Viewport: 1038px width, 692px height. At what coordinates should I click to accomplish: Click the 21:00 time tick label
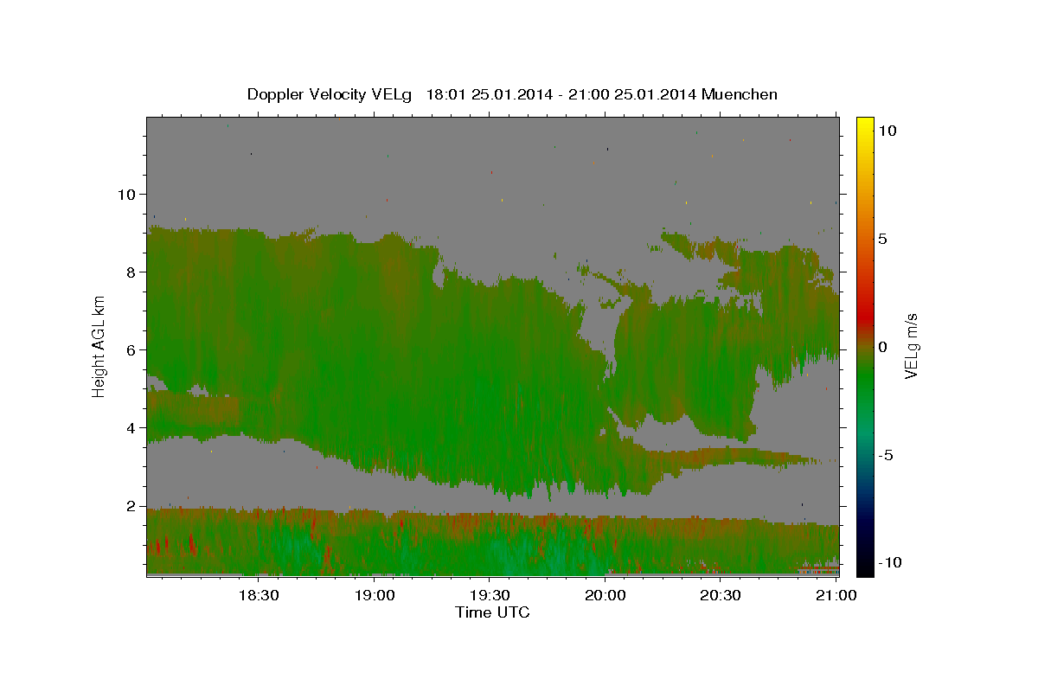[x=836, y=595]
